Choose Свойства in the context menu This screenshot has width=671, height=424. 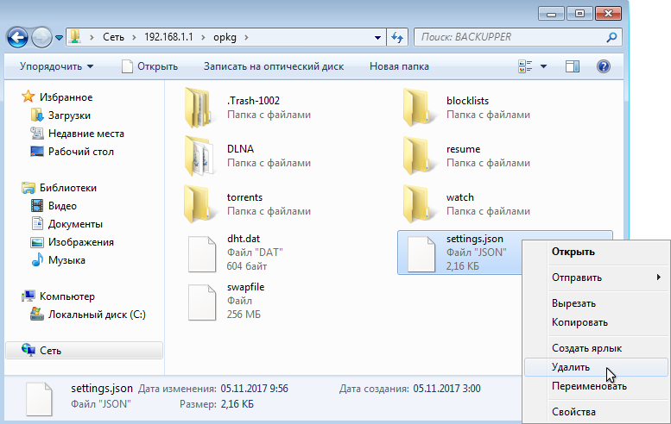pos(573,412)
